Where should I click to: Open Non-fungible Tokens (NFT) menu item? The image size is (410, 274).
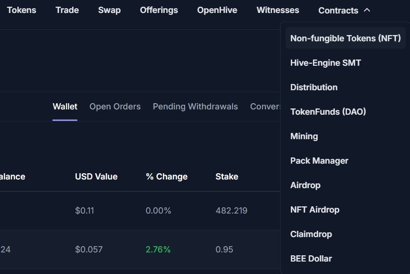[x=345, y=38]
